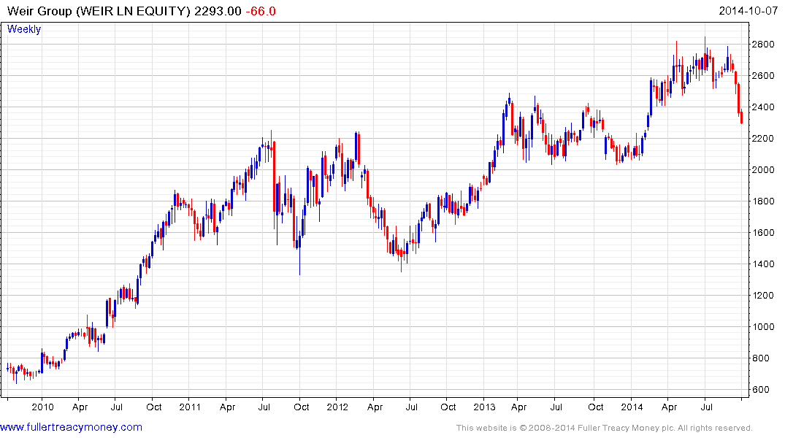Viewport: 785px width, 438px height.
Task: Click the www.fullertreacymoney.com link
Action: 71,427
